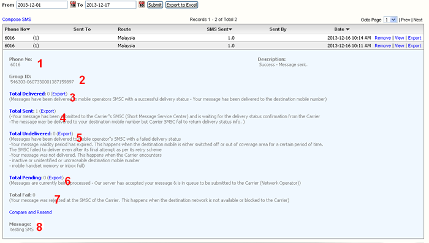The width and height of the screenshot is (429, 243).
Task: Click the Total Undelivered link
Action: coord(31,133)
